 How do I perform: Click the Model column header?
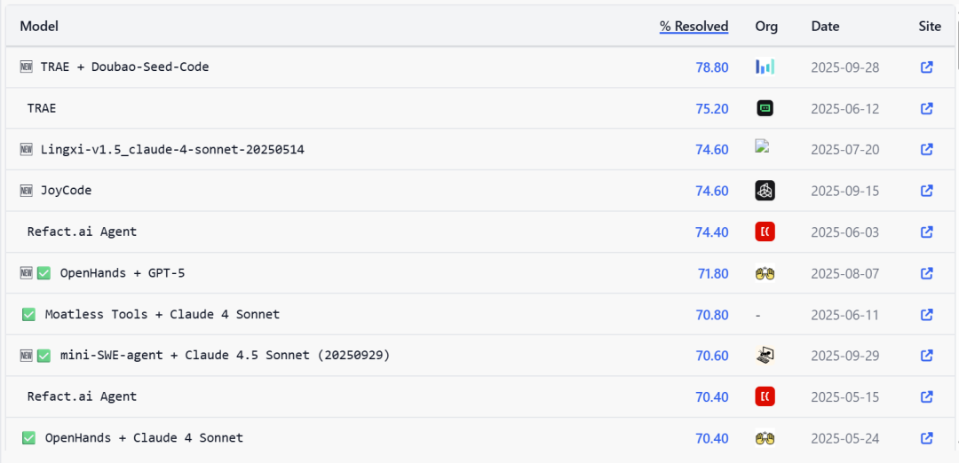39,27
